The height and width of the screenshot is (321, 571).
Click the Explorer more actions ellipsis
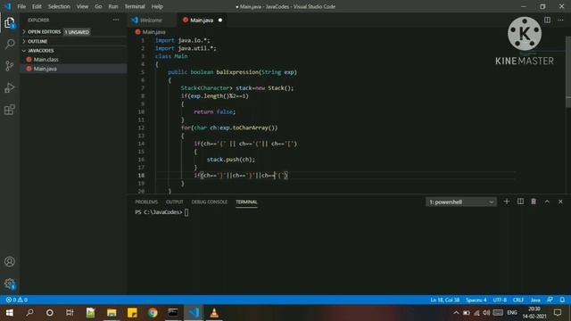(116, 20)
